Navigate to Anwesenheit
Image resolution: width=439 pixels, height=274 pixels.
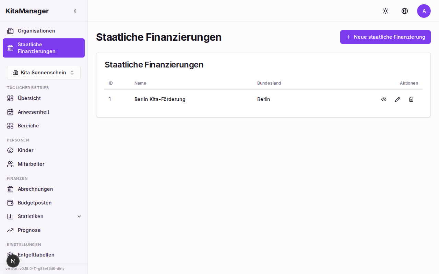33,112
